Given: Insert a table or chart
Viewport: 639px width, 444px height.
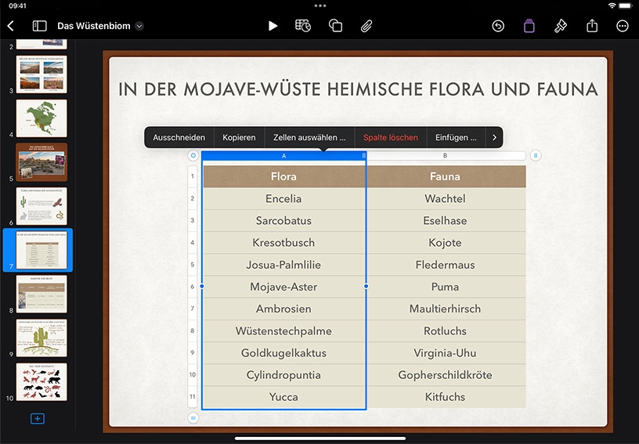Looking at the screenshot, I should pos(303,26).
